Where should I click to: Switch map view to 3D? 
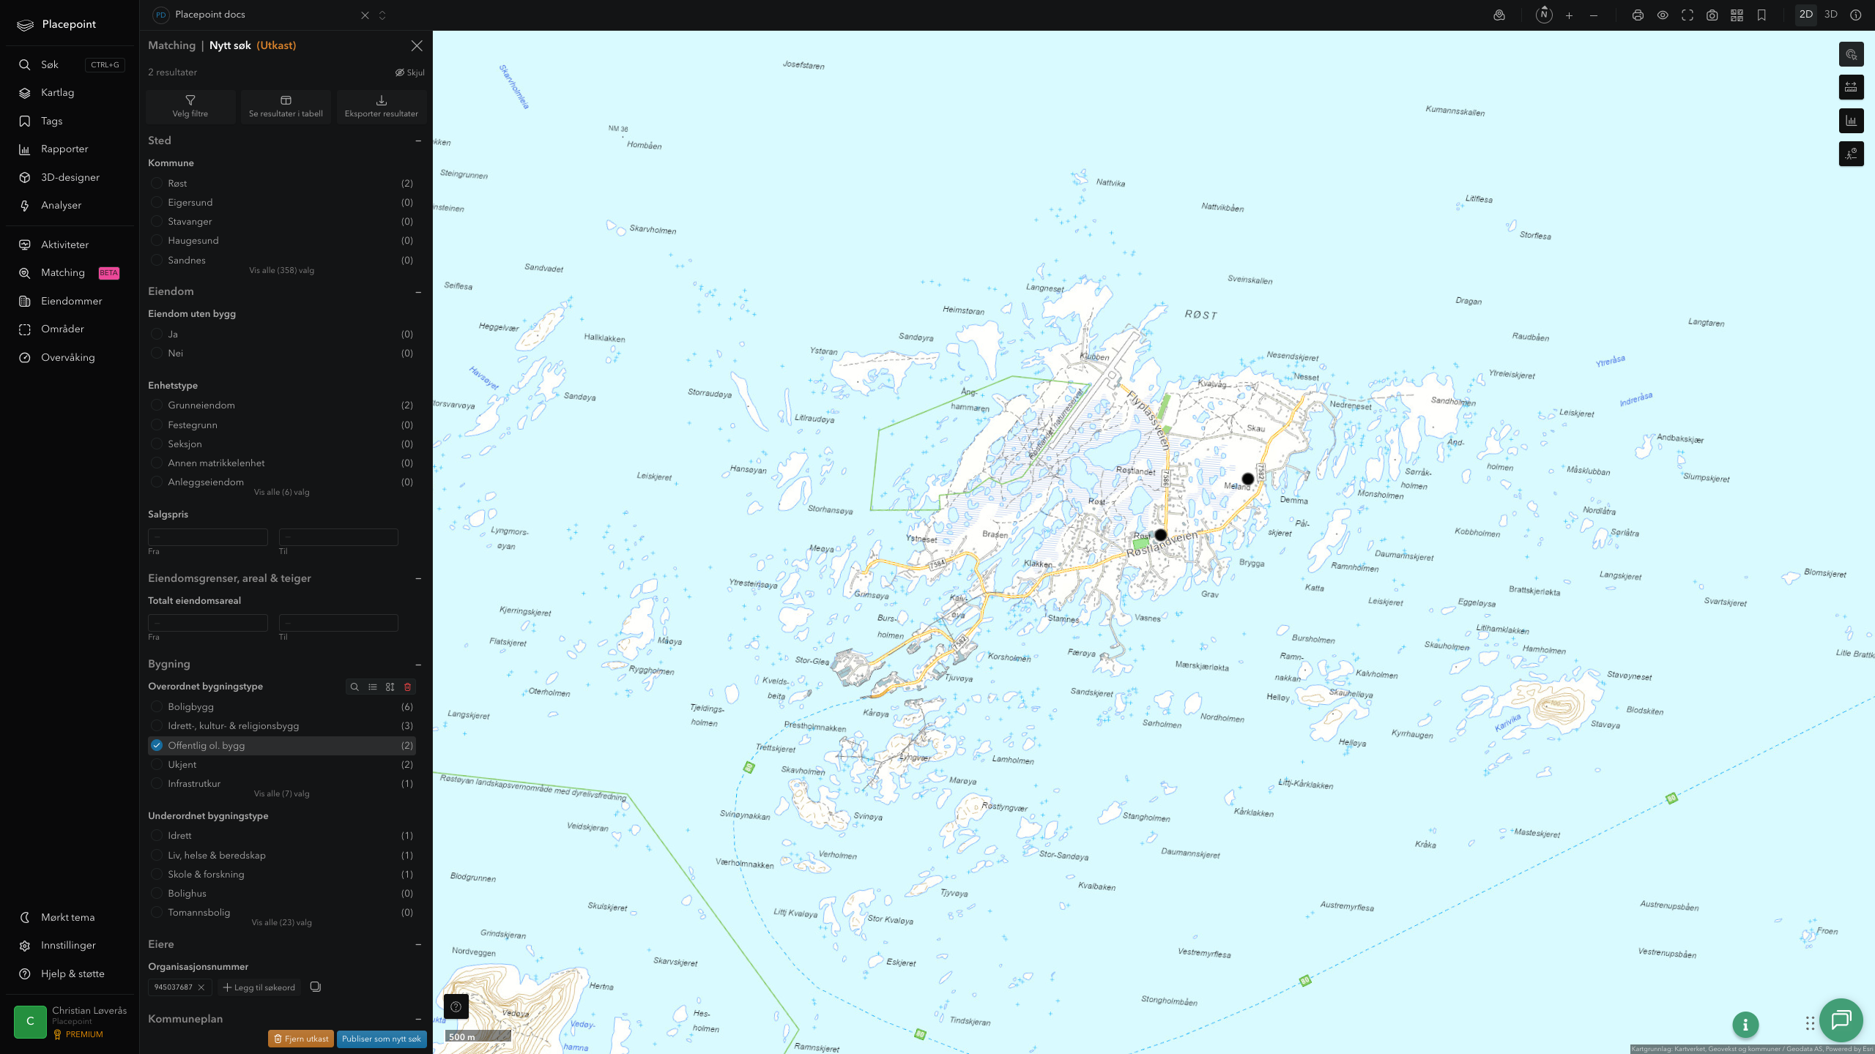(1831, 15)
